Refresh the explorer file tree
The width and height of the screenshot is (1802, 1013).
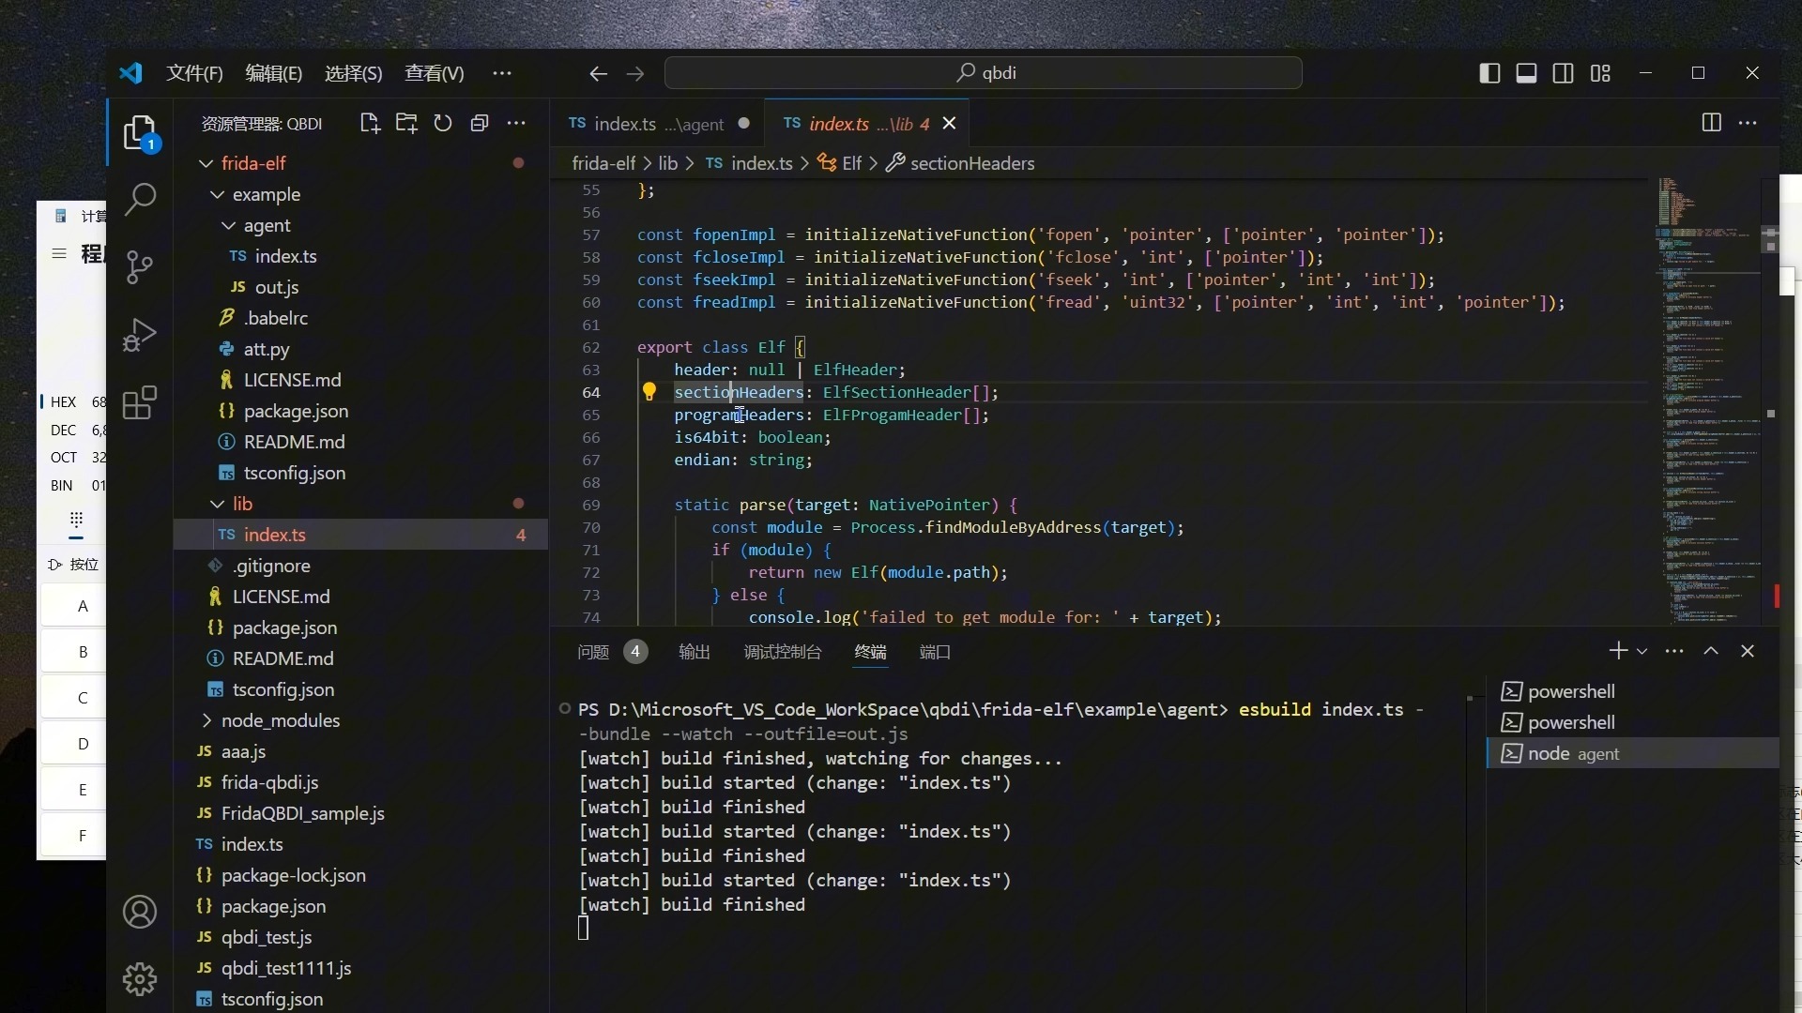[x=443, y=123]
